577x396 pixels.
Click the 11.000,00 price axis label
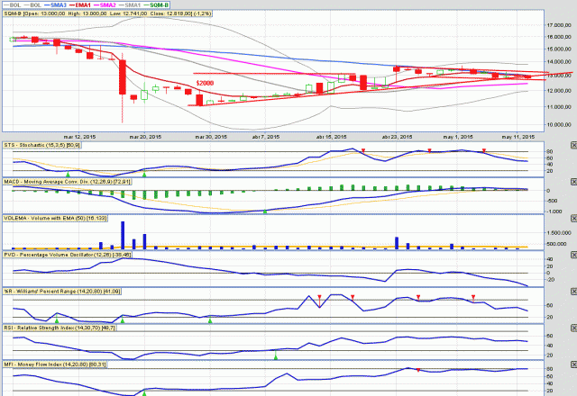[559, 107]
